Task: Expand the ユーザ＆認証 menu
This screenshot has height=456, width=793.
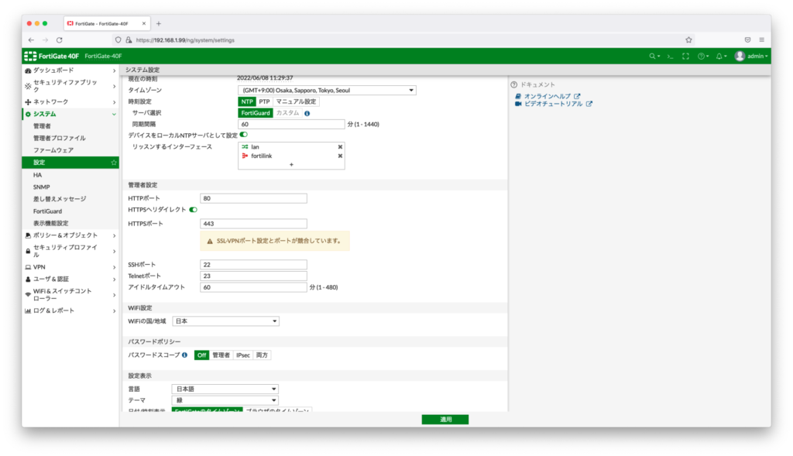Action: tap(70, 279)
